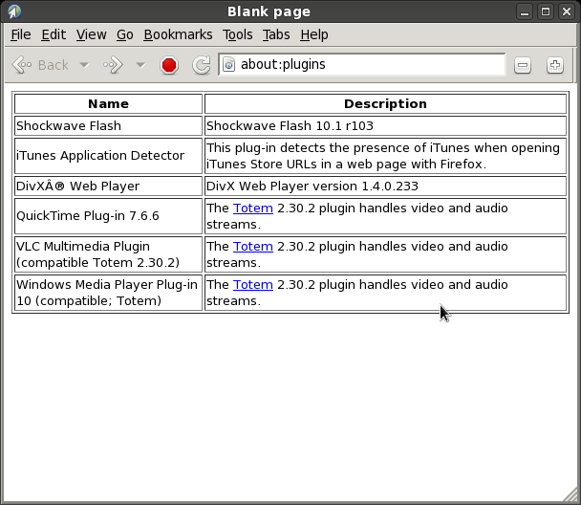Open the Bookmarks menu

(179, 34)
